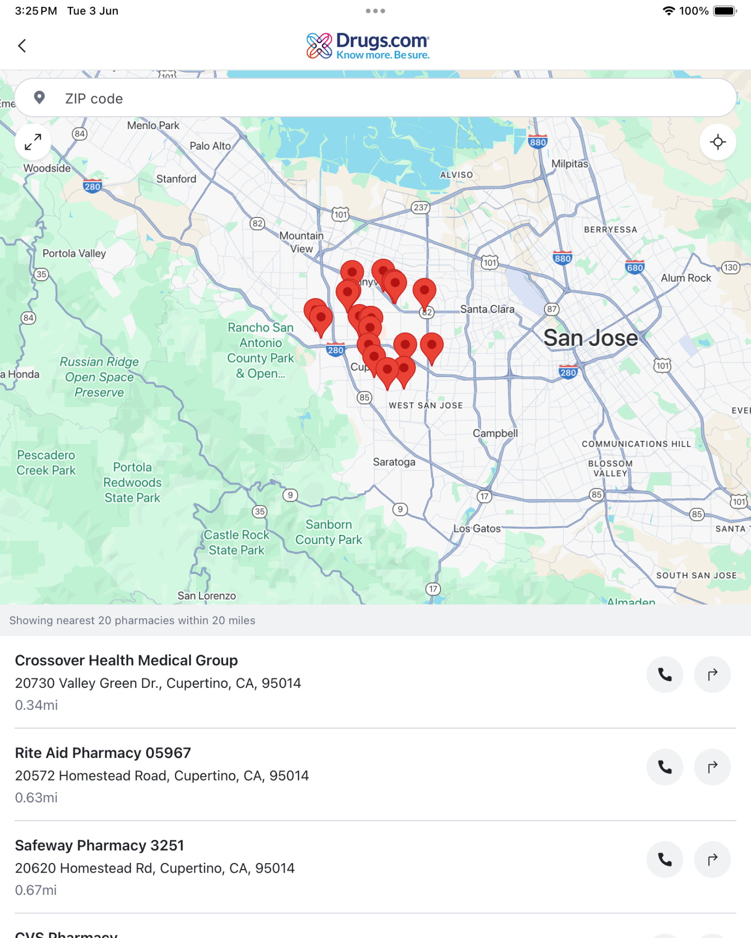
Task: Tap the back arrow icon
Action: click(x=22, y=46)
